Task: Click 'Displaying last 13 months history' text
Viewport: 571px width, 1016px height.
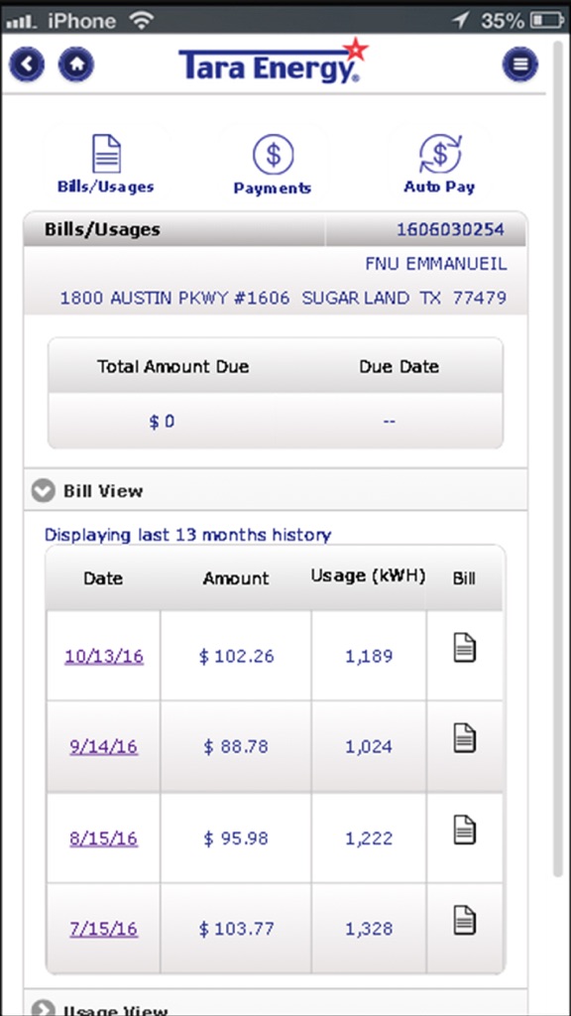Action: tap(187, 535)
